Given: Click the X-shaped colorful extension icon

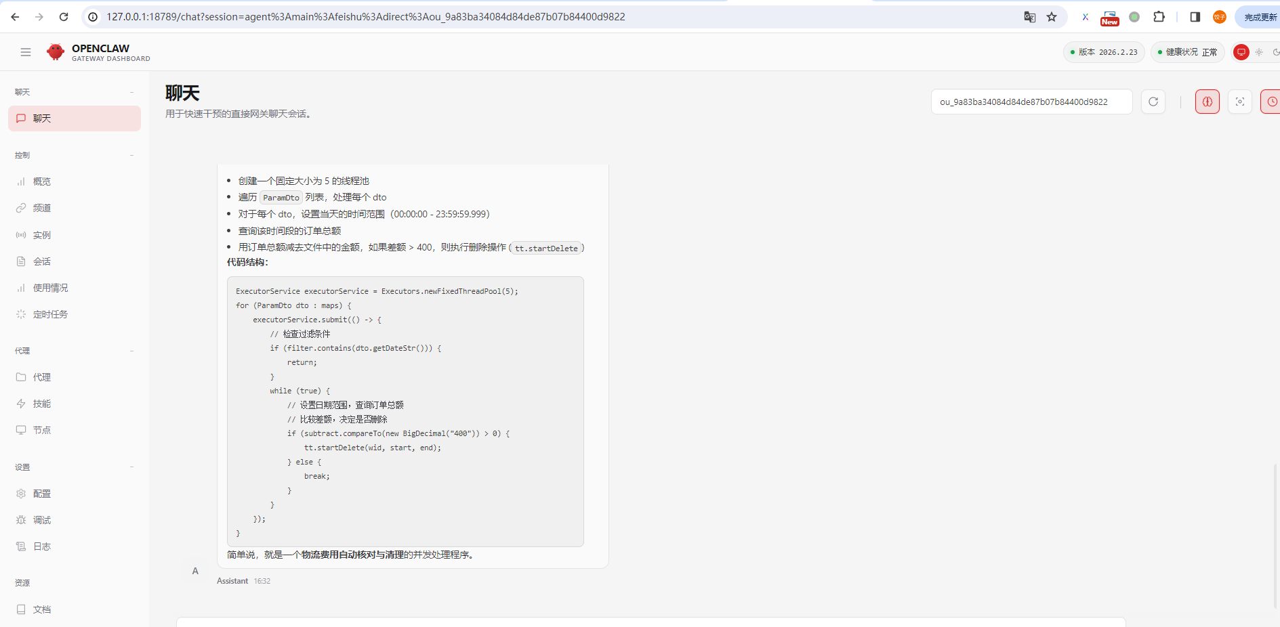Looking at the screenshot, I should [x=1086, y=17].
